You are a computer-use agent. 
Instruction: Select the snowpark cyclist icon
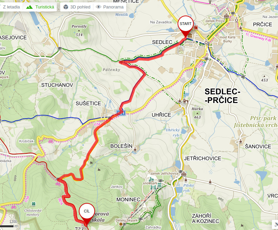tap(151, 179)
